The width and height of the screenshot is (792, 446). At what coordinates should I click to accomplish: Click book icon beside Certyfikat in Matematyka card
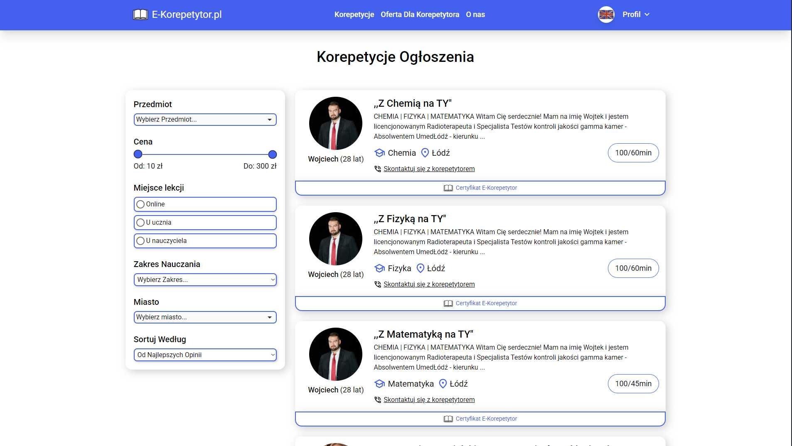pyautogui.click(x=448, y=419)
